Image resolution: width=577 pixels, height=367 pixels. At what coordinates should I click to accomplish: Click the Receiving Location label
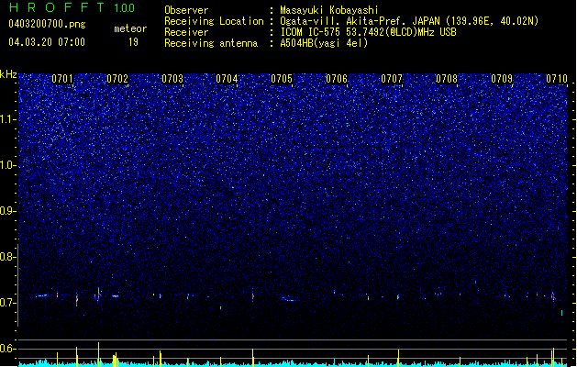tap(214, 21)
